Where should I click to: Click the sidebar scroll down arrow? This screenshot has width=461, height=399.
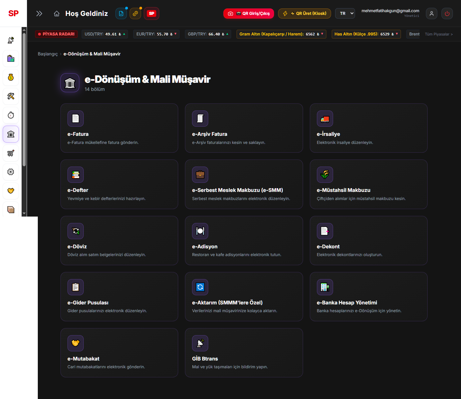pos(24,214)
